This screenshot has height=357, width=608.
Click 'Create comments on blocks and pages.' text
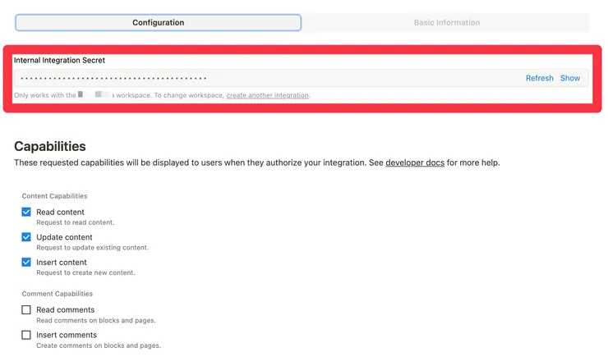[x=99, y=346]
